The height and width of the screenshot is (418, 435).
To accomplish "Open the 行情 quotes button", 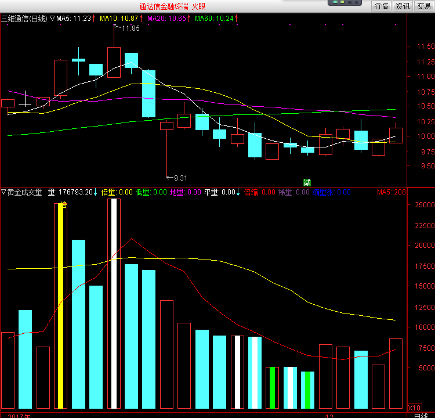I will (382, 6).
